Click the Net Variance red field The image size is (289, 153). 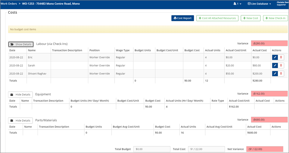click(x=265, y=149)
